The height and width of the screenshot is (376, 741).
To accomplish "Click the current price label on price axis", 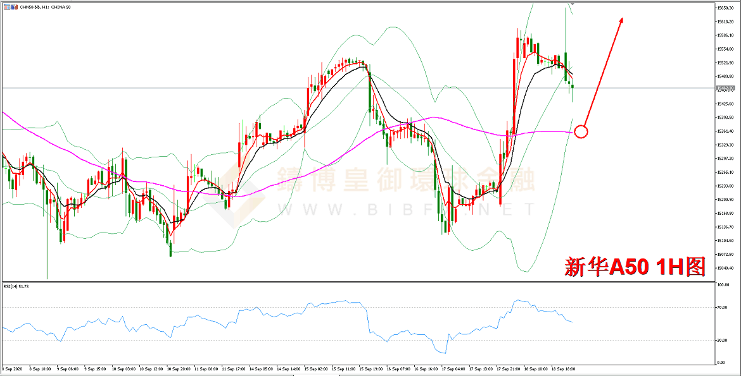I will [x=725, y=88].
